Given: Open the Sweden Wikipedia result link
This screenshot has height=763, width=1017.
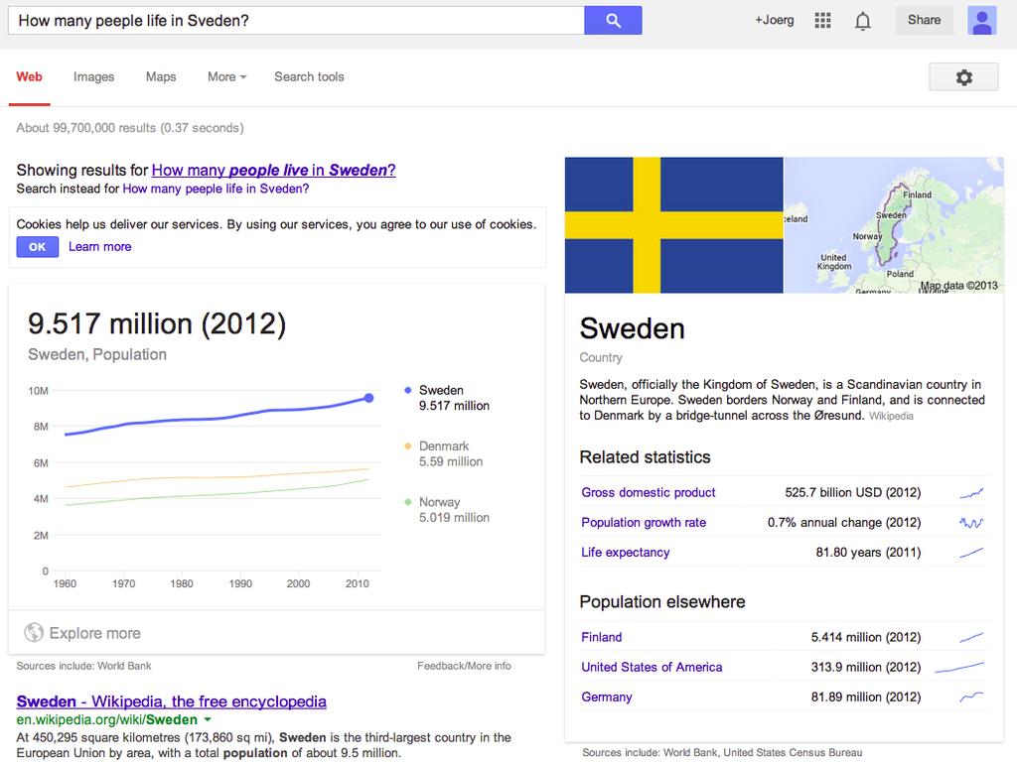Looking at the screenshot, I should coord(171,701).
